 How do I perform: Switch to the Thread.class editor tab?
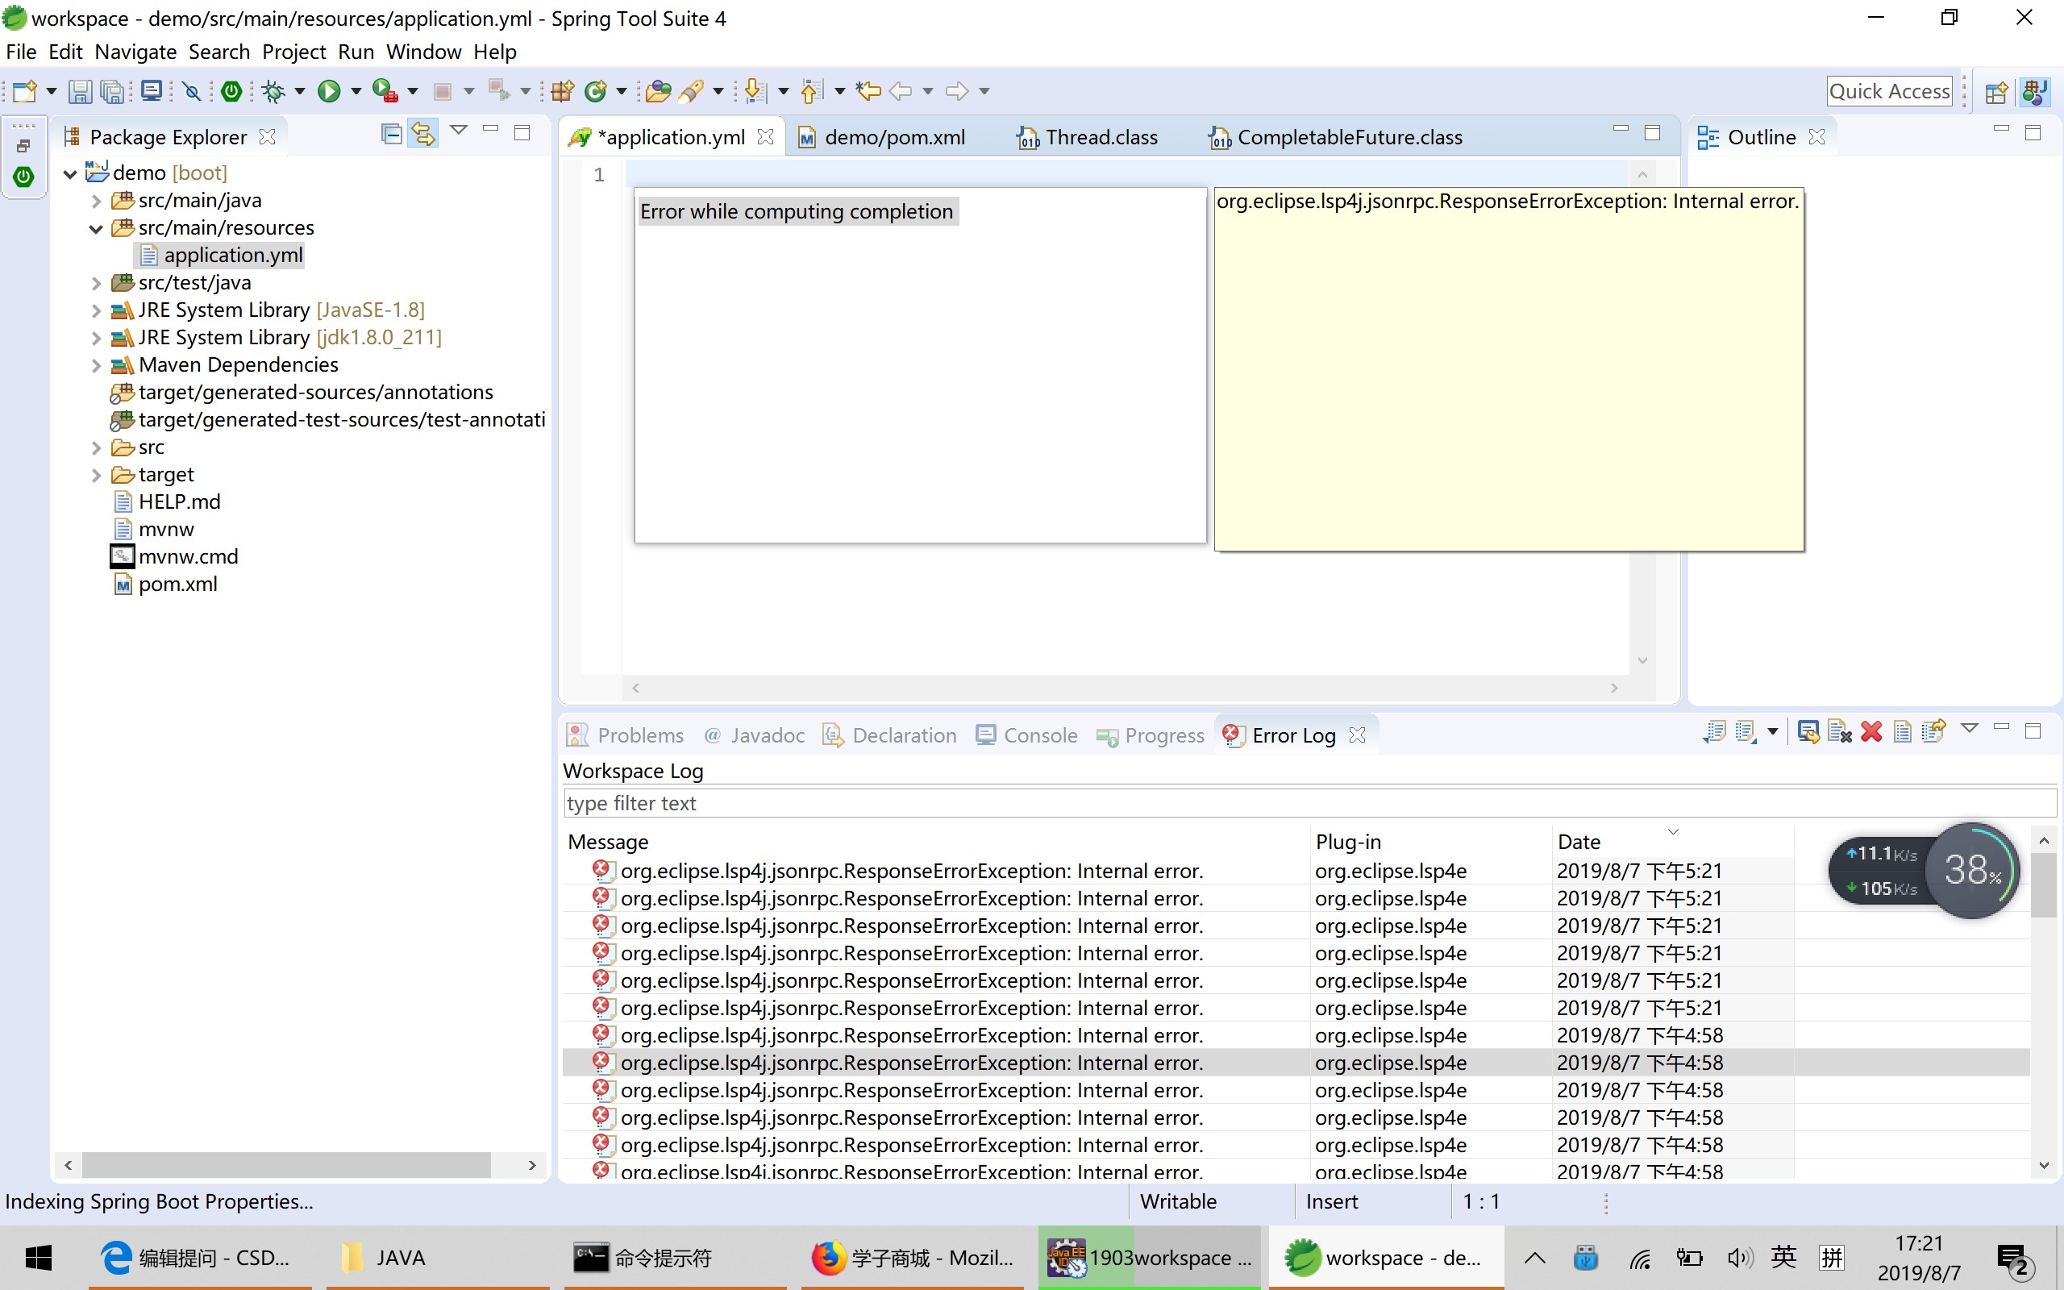1101,137
